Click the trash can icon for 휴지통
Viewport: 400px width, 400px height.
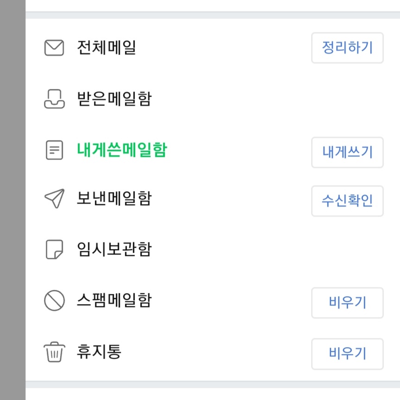click(x=54, y=353)
